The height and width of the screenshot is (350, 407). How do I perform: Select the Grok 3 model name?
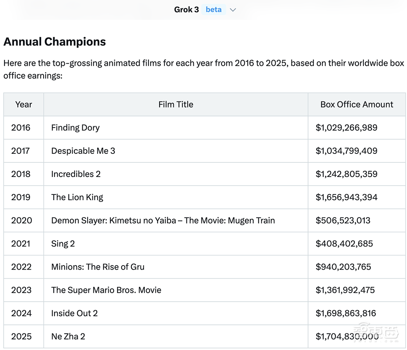(186, 9)
